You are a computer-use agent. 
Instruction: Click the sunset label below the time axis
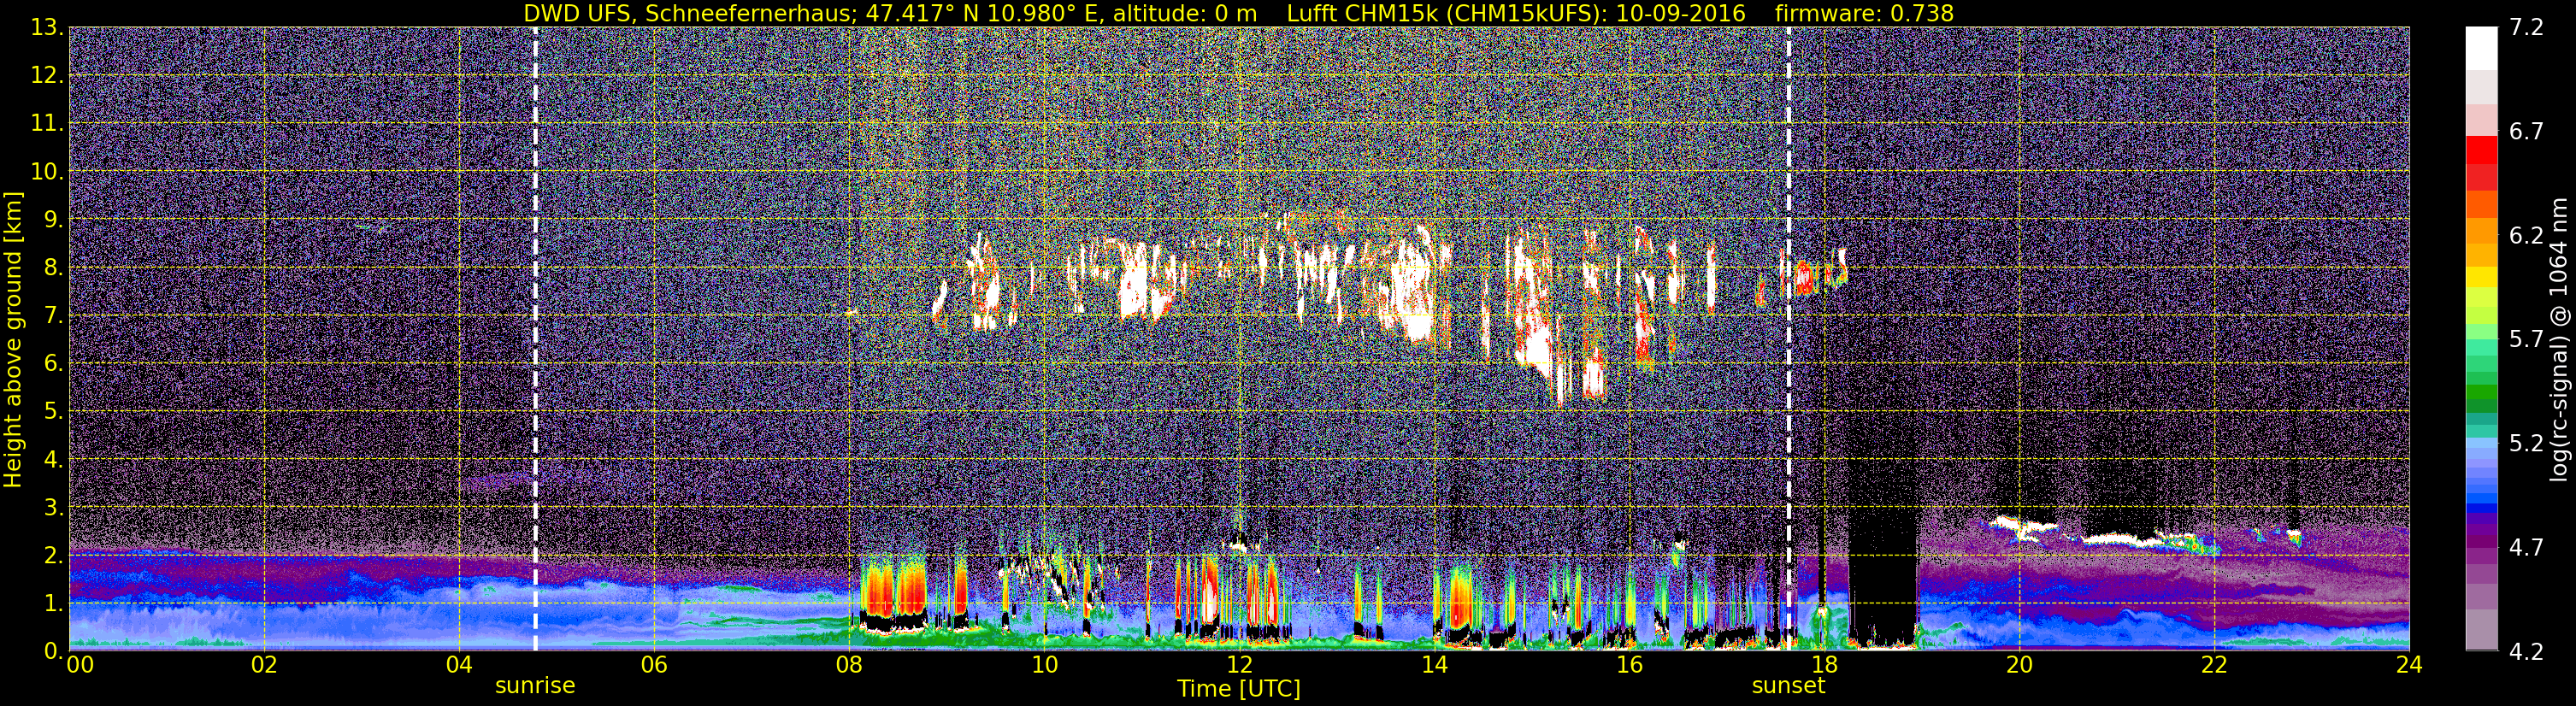pyautogui.click(x=1788, y=686)
